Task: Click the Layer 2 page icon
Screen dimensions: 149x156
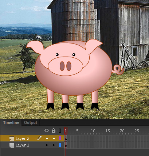Action: 12,138
